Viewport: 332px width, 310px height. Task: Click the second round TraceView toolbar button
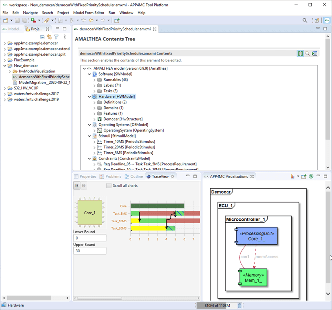click(84, 186)
